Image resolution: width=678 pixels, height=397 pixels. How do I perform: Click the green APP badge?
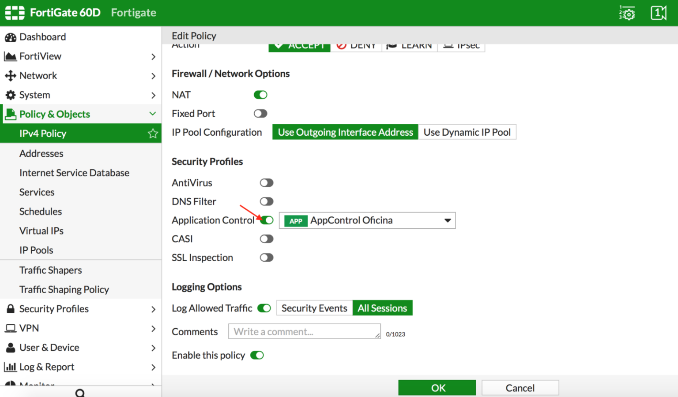point(294,221)
